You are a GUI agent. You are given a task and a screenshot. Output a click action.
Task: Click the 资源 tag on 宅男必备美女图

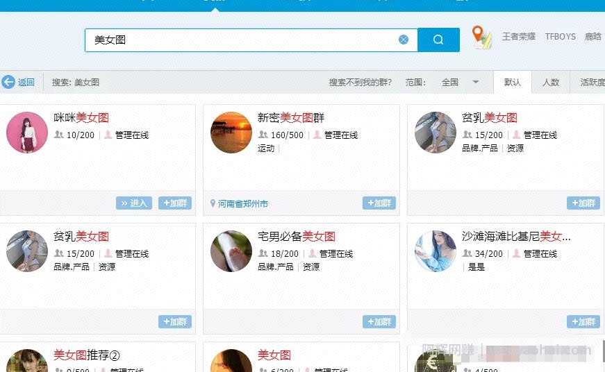click(311, 267)
